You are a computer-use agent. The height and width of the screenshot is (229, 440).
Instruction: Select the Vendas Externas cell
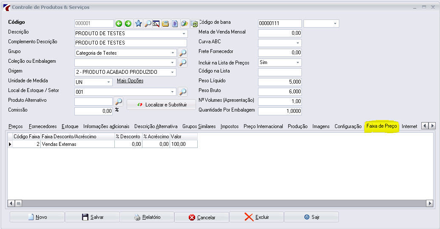click(77, 144)
